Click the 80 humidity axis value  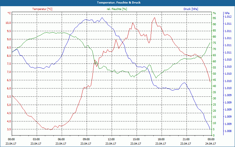[214, 37]
